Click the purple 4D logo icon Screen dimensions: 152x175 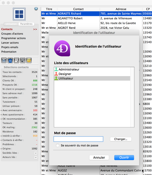[62, 48]
